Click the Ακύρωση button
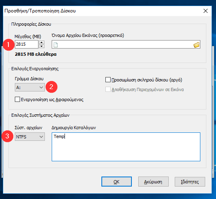The height and width of the screenshot is (199, 216). point(153,182)
